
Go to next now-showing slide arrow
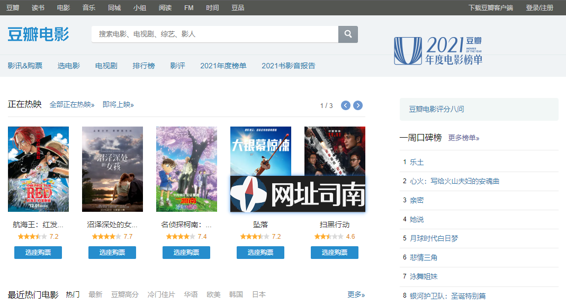[x=358, y=105]
